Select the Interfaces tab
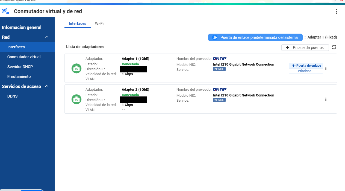345x191 pixels. (77, 23)
